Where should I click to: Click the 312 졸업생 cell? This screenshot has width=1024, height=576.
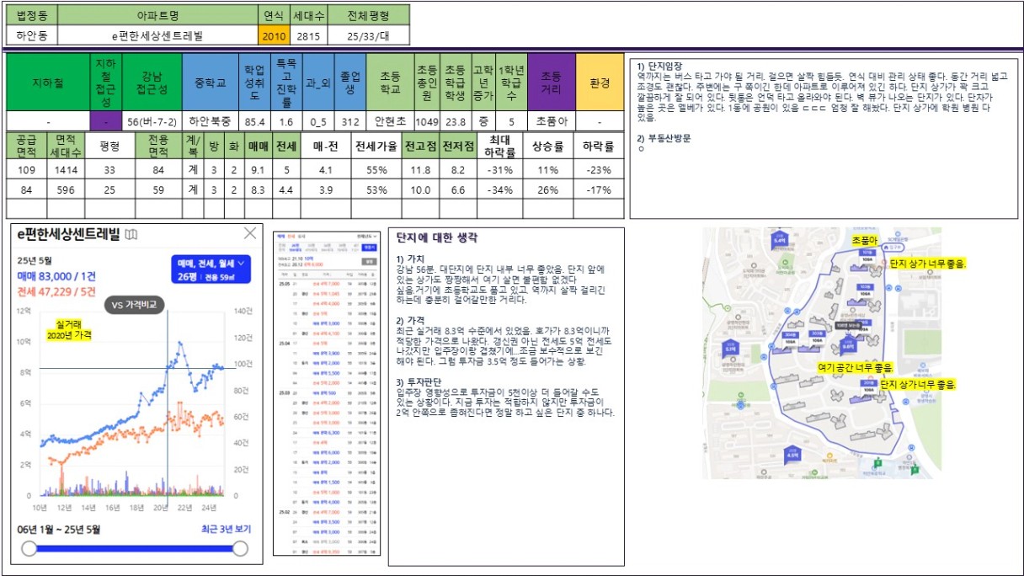click(350, 122)
